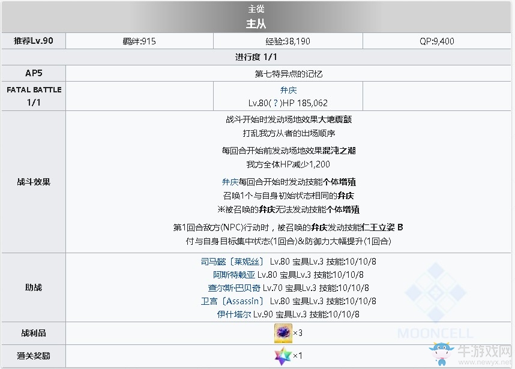Open the 弁庆 link in battle effects
The width and height of the screenshot is (515, 369).
(x=230, y=182)
